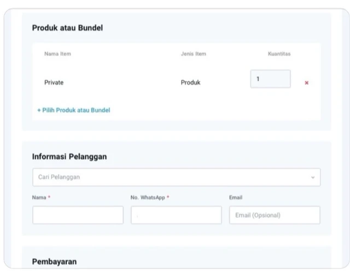Click the 'Email' field label
Screen dimensions: 350x278
236,197
